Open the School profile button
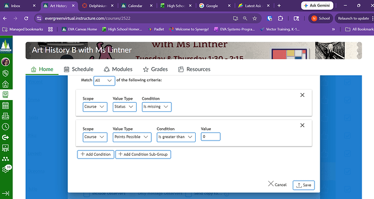Image resolution: width=374 pixels, height=199 pixels. [320, 18]
